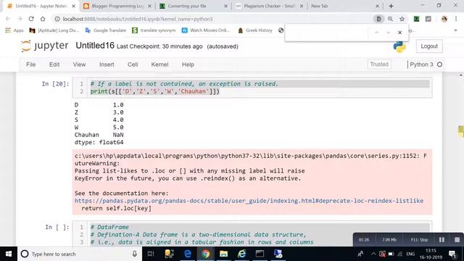Open a new browser tab with plus

(391, 6)
